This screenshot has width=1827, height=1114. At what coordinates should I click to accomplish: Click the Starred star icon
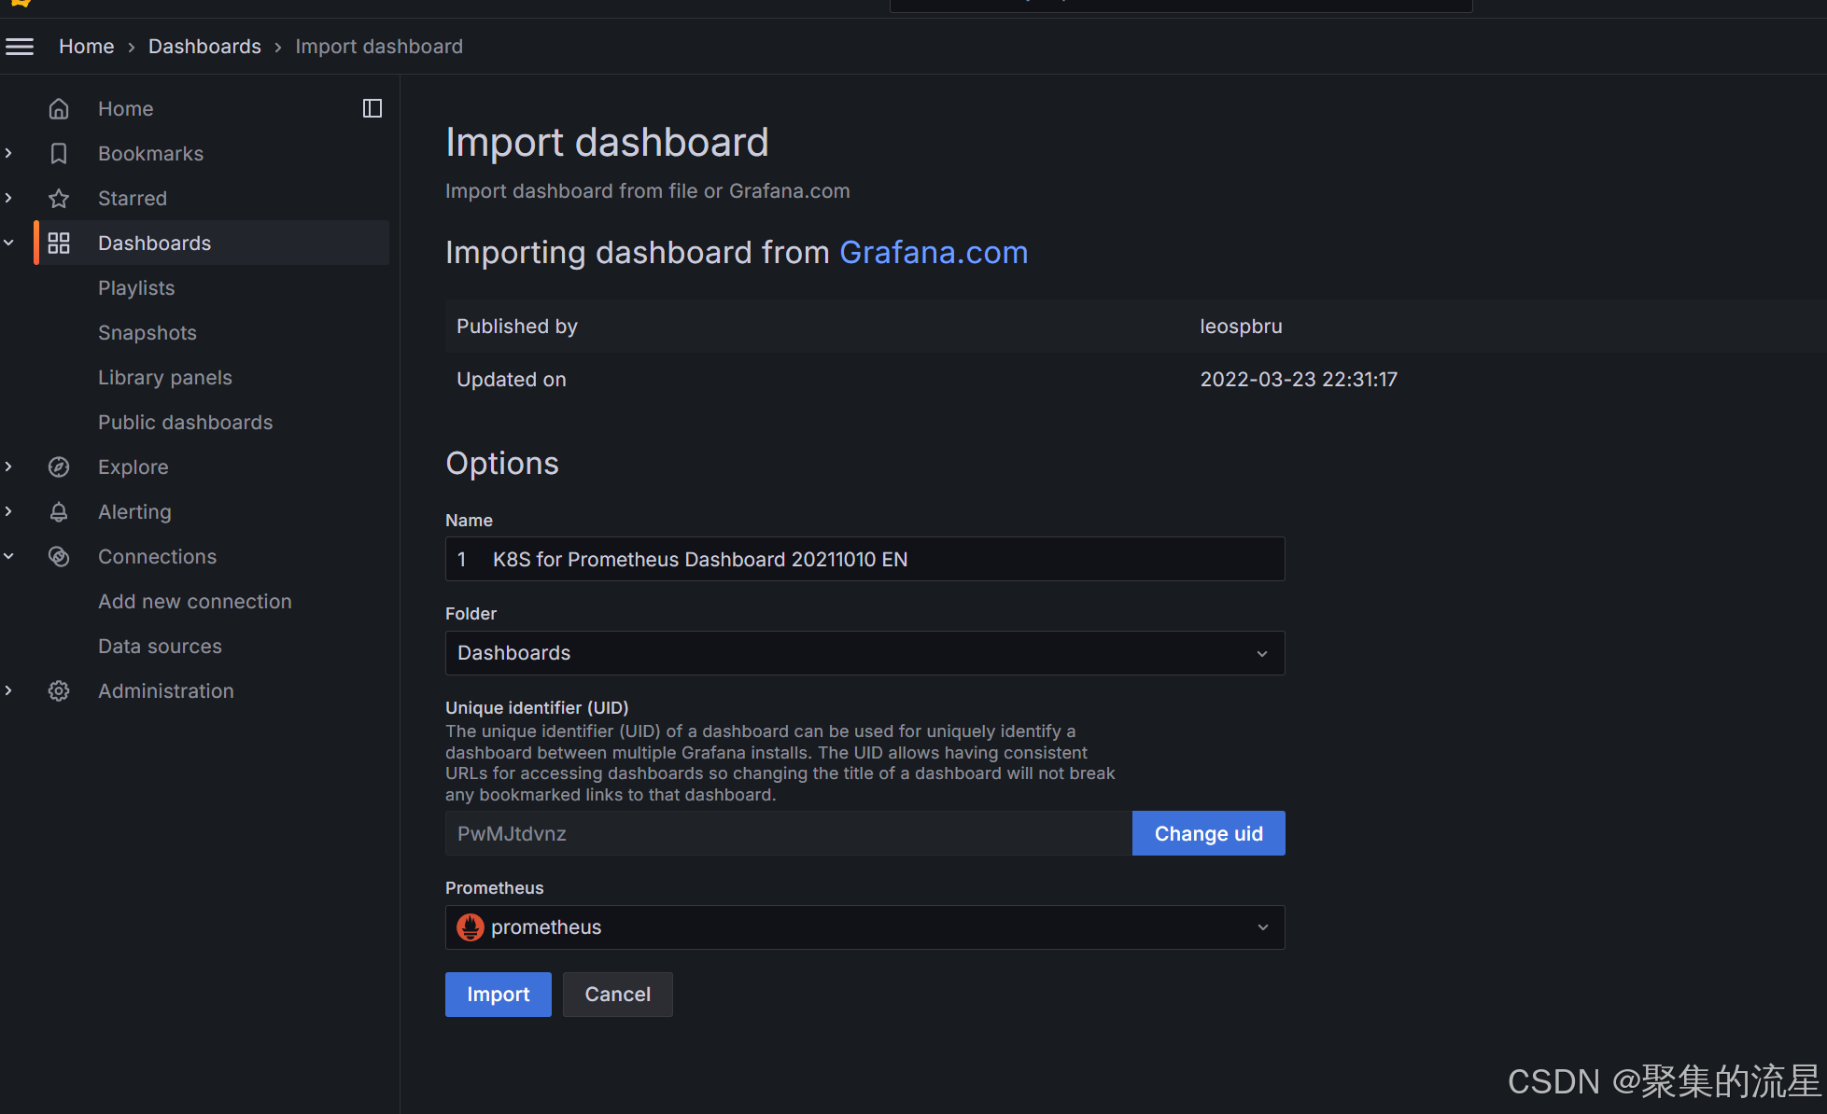pyautogui.click(x=59, y=199)
